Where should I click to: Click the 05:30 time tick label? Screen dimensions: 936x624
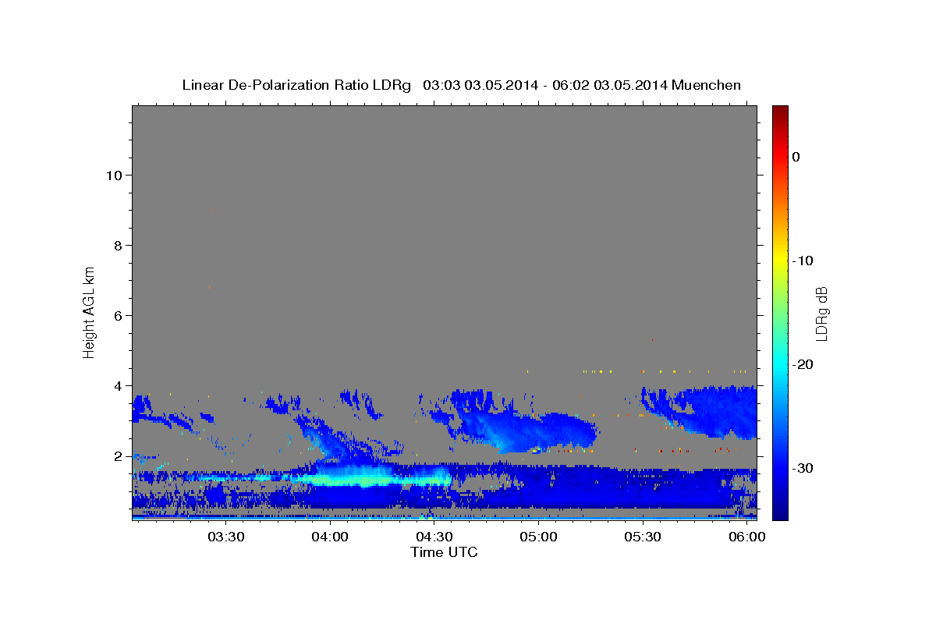pyautogui.click(x=643, y=537)
